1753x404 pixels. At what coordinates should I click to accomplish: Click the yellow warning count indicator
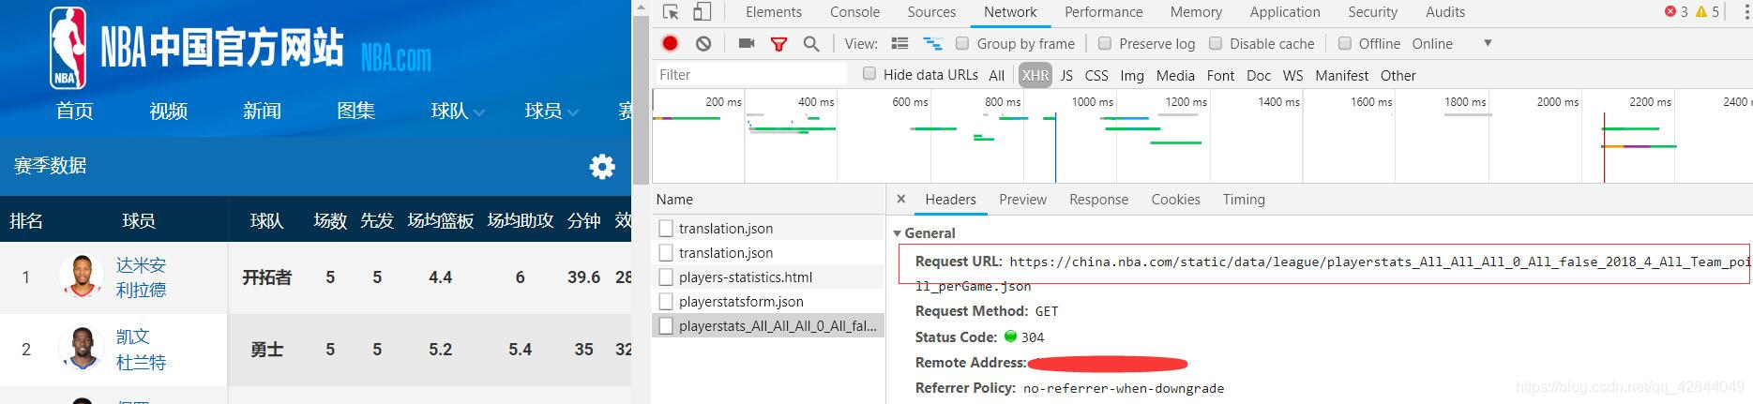click(x=1708, y=12)
